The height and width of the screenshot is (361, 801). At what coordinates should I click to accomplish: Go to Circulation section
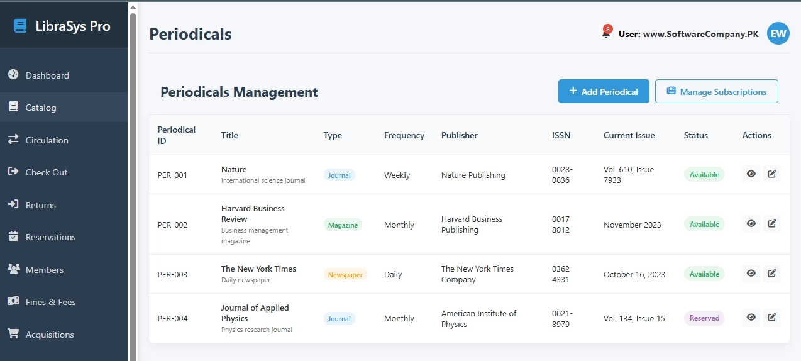click(64, 140)
